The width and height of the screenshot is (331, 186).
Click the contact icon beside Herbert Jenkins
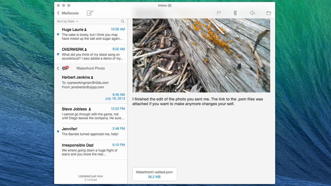pos(92,77)
